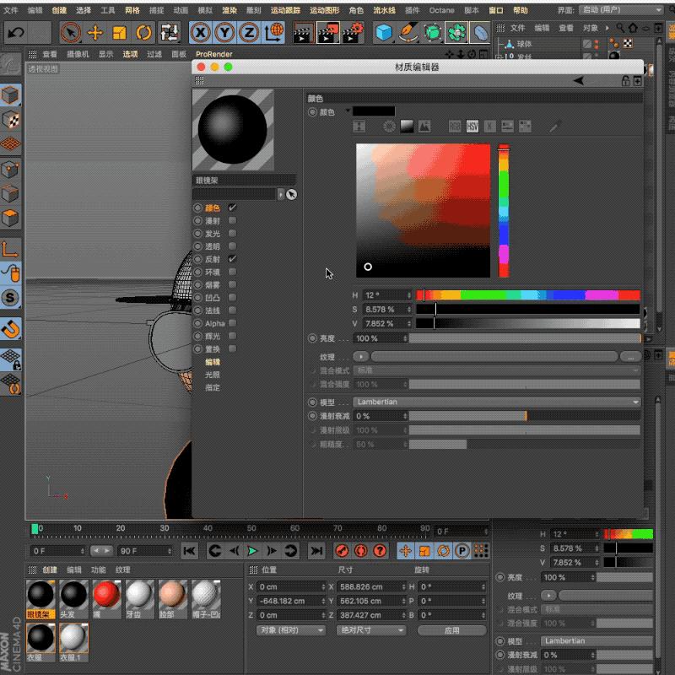The image size is (675, 675).
Task: Click the hue slider bar next to H
Action: point(528,295)
